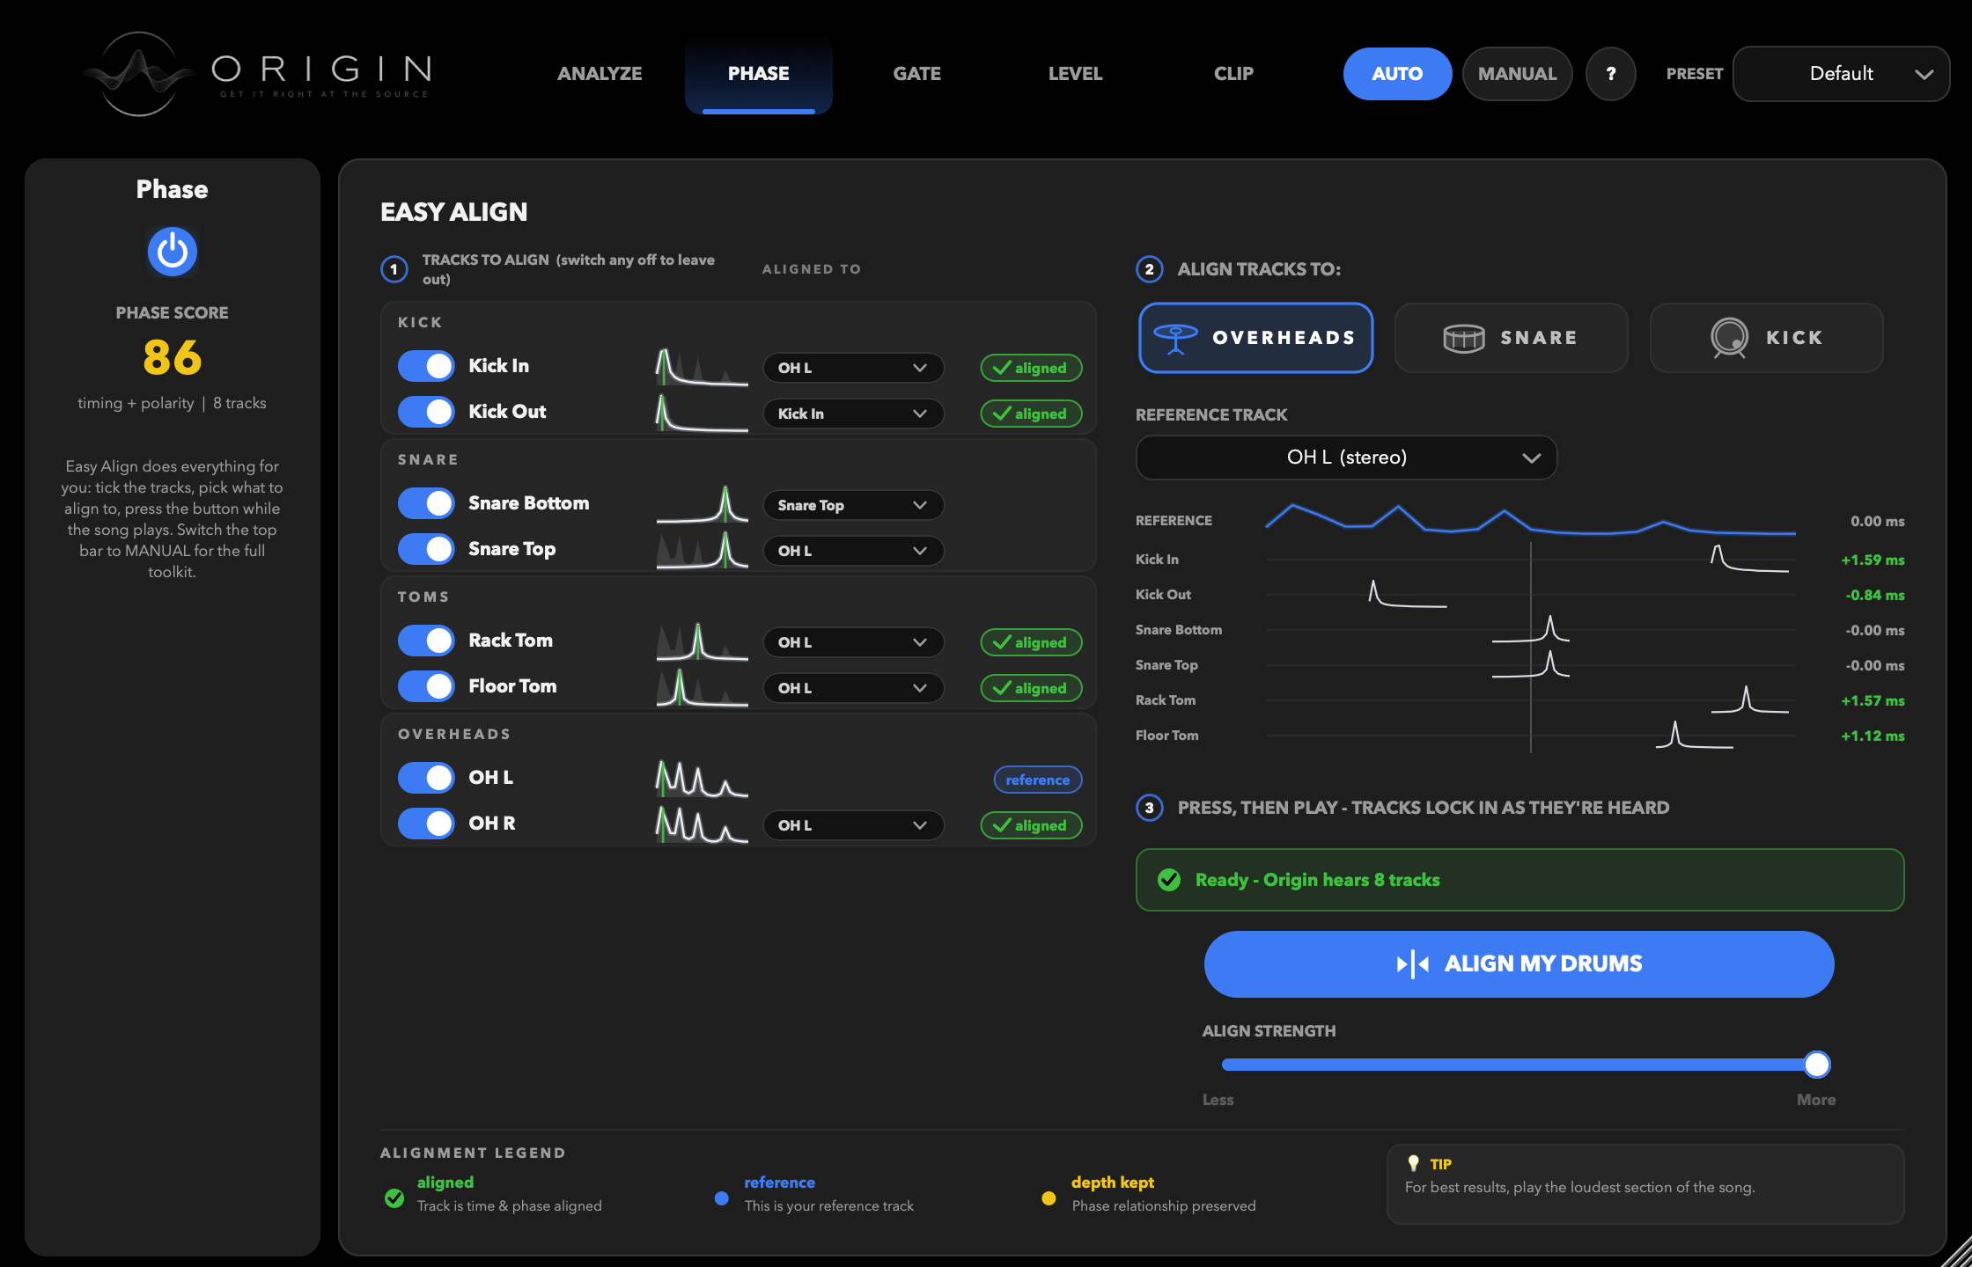This screenshot has width=1972, height=1267.
Task: Open the Reference Track OH L (stereo) dropdown
Action: click(1346, 458)
